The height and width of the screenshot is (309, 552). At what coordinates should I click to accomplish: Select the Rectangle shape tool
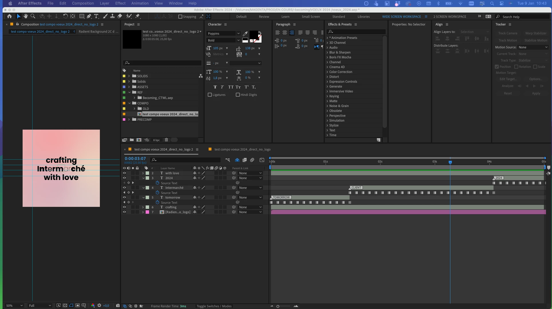point(82,16)
